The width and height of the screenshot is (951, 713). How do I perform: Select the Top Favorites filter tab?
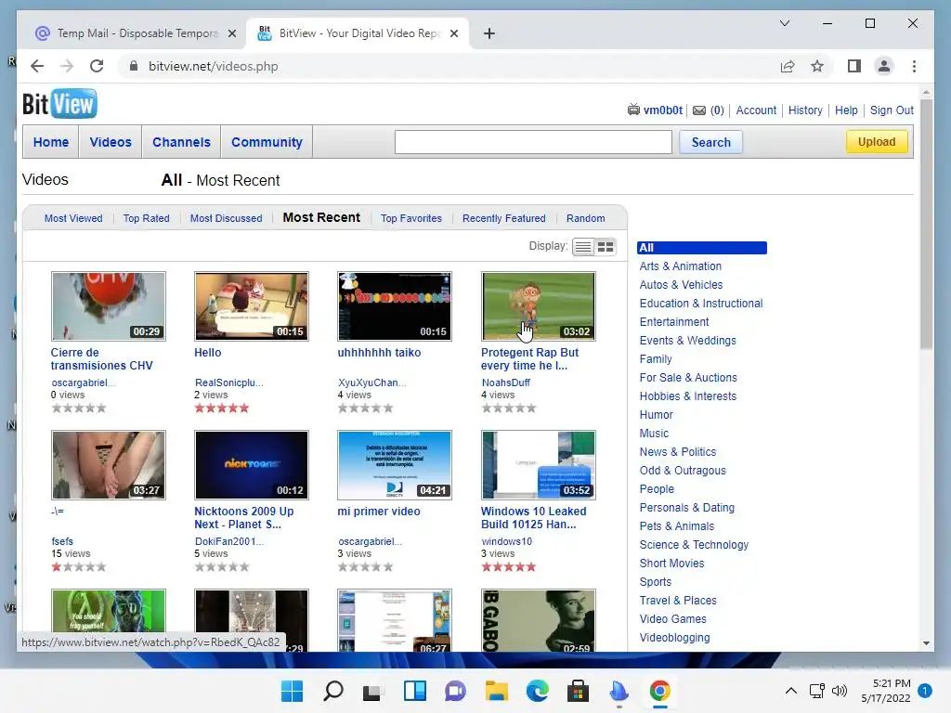coord(411,218)
